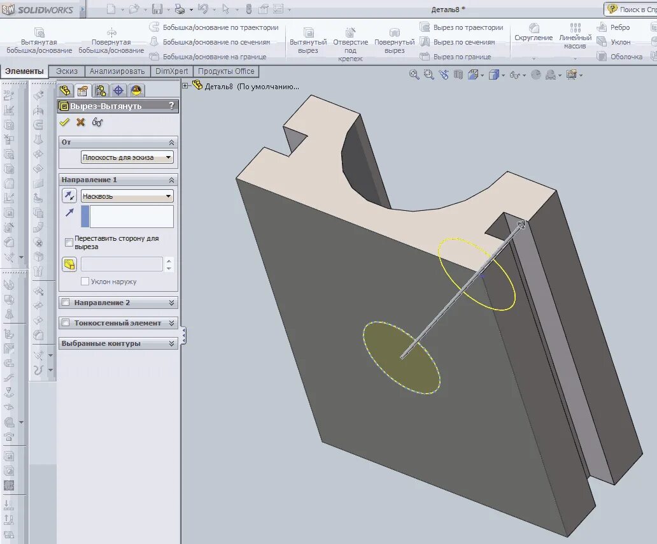Click Zoom to area icon
Screen dimensions: 657x544
[x=428, y=75]
